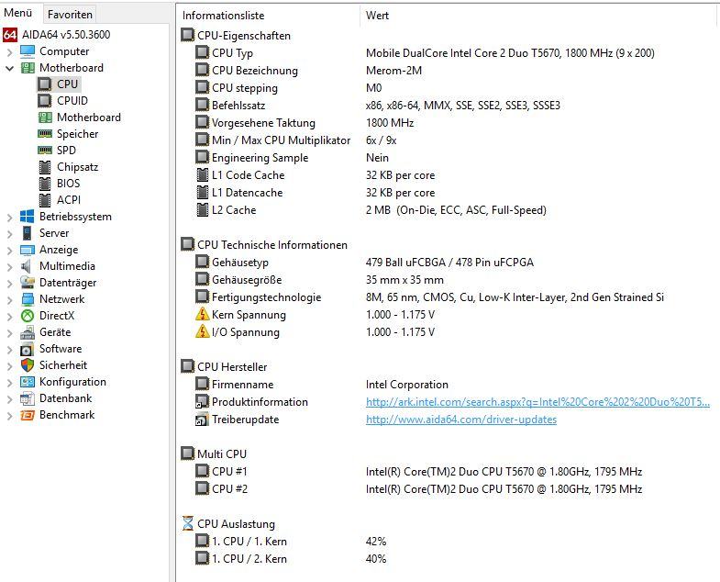Open CPUID node icon in sidebar

click(x=45, y=101)
